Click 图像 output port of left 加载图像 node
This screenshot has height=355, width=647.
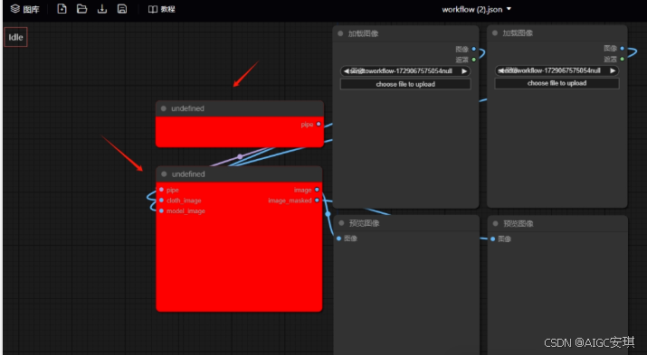pyautogui.click(x=473, y=49)
